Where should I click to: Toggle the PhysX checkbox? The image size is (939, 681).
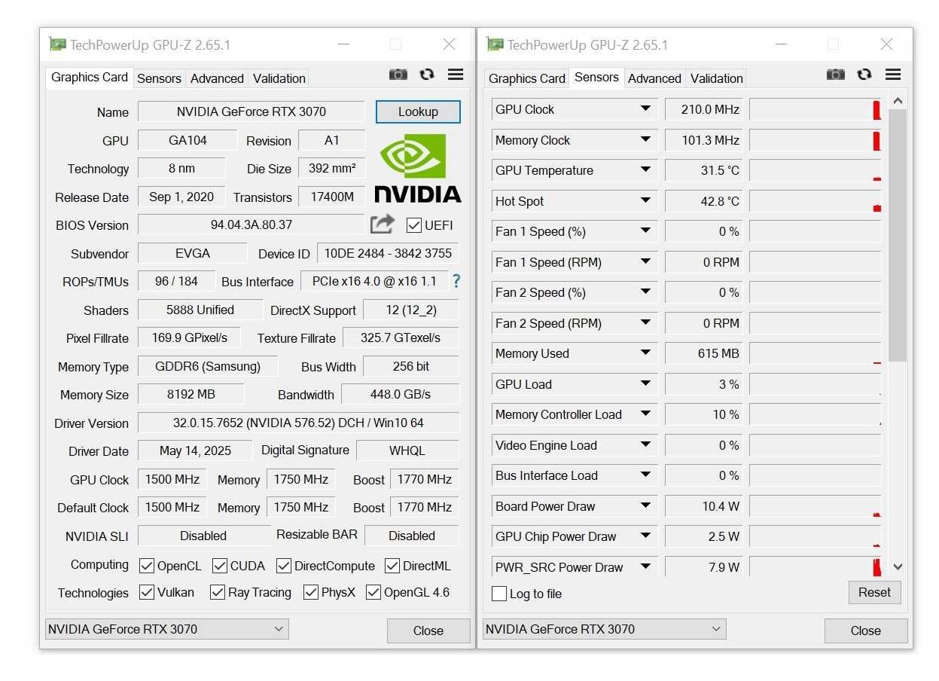tap(311, 592)
